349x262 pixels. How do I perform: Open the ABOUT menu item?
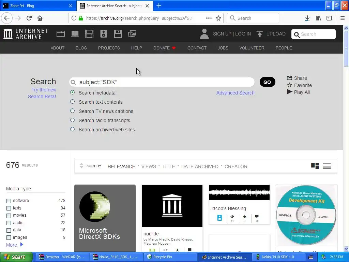(57, 48)
